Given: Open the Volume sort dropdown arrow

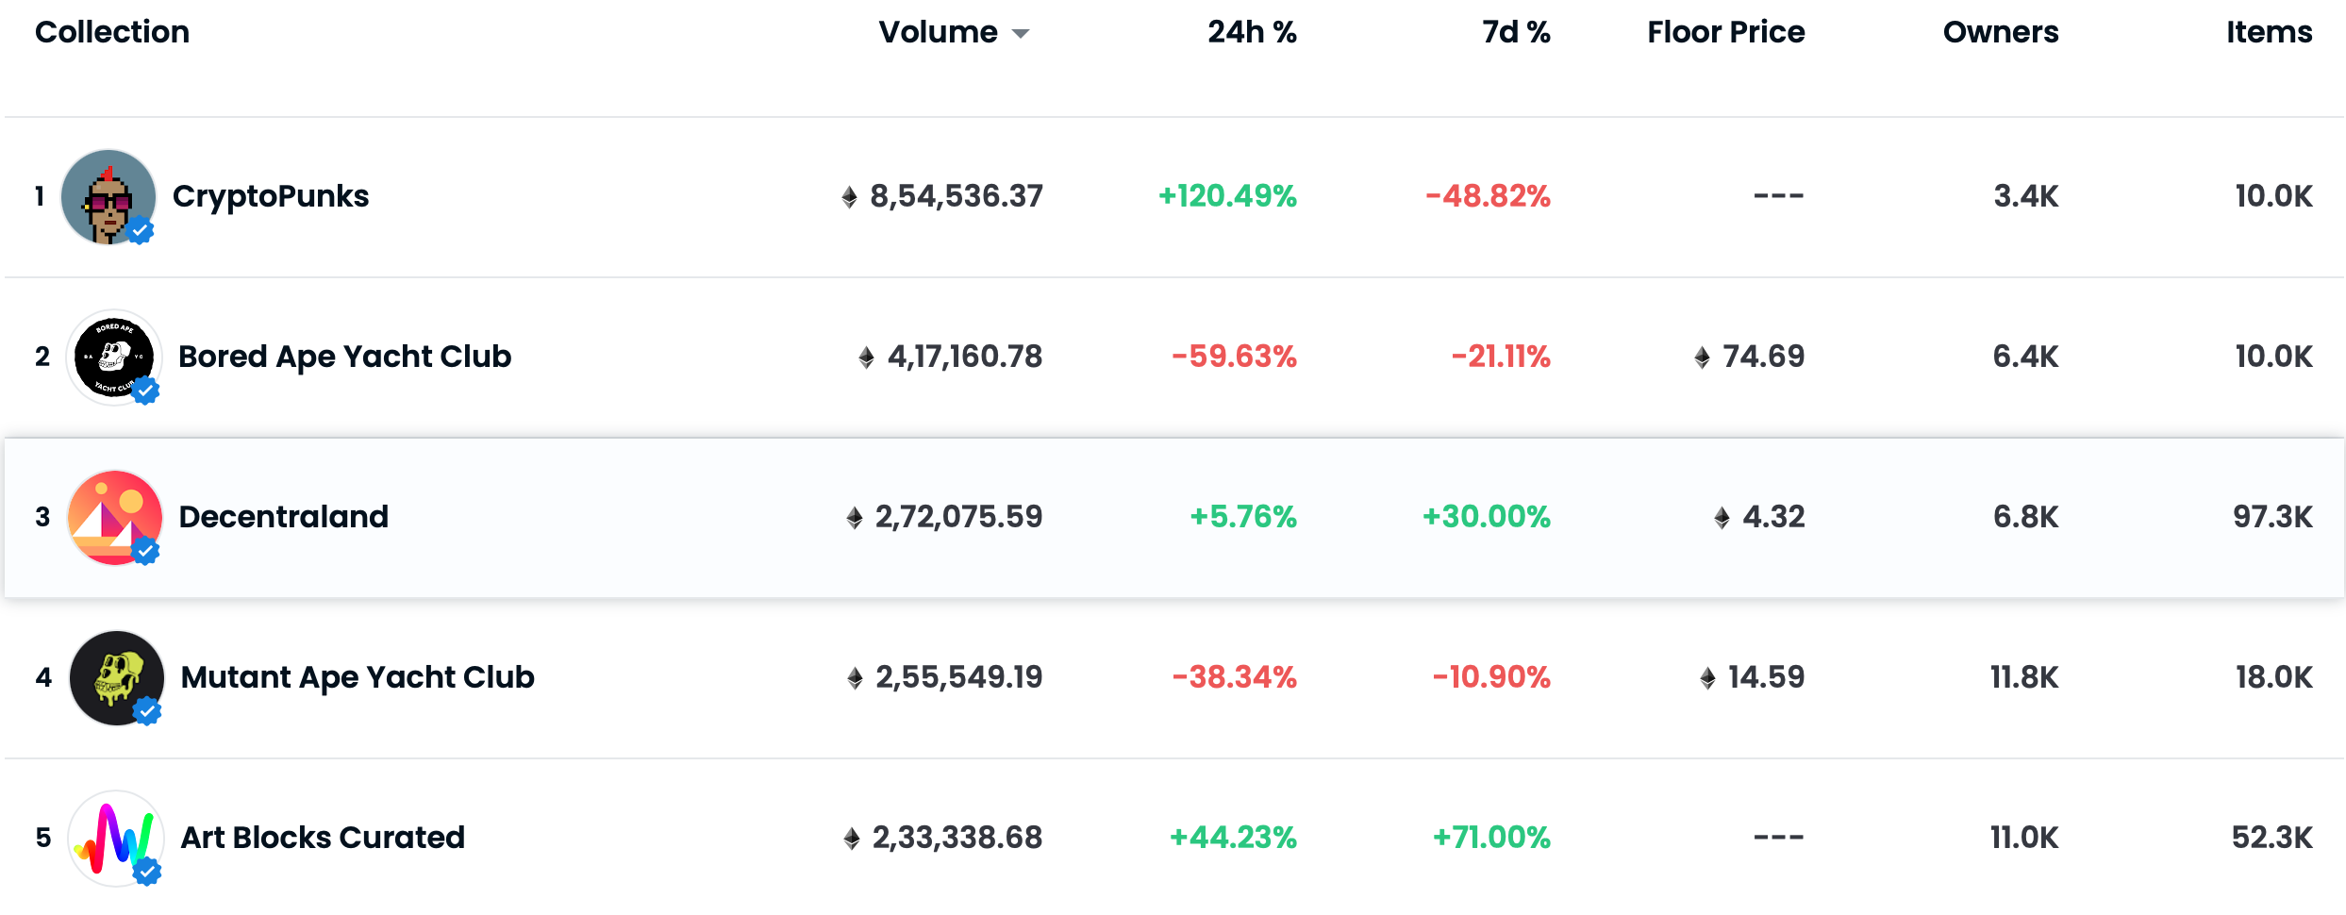Looking at the screenshot, I should (1021, 34).
